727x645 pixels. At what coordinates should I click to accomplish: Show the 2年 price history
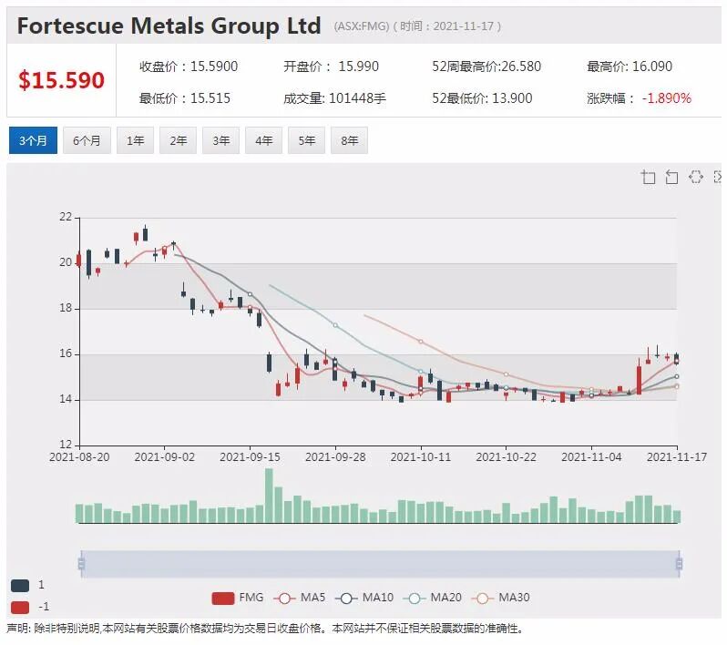click(178, 140)
